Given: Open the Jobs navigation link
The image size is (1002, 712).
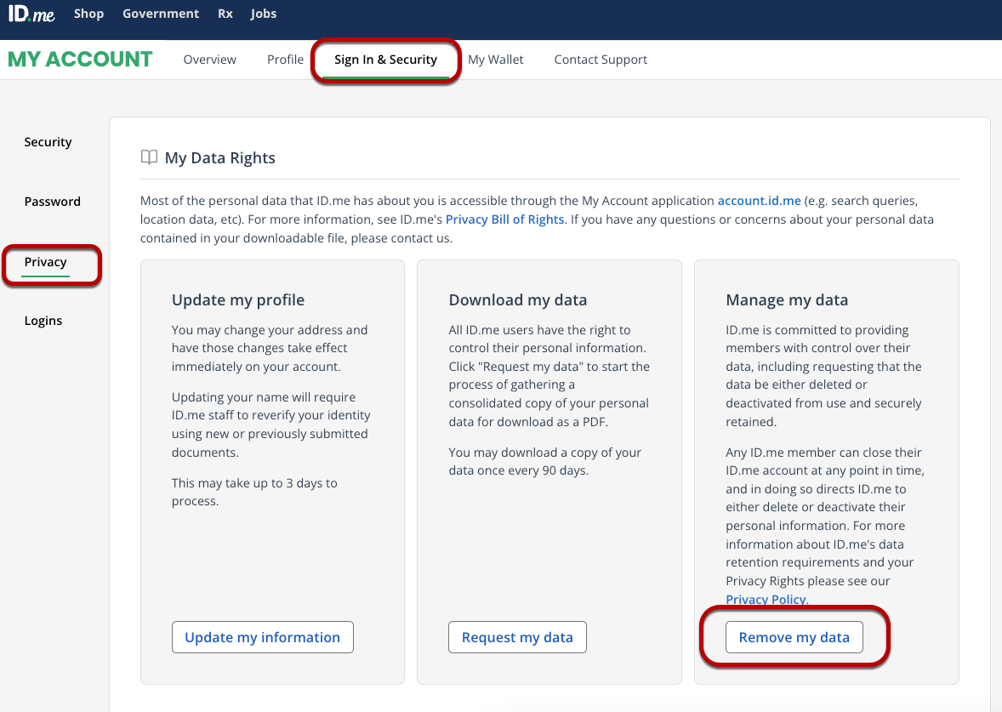Looking at the screenshot, I should 263,14.
